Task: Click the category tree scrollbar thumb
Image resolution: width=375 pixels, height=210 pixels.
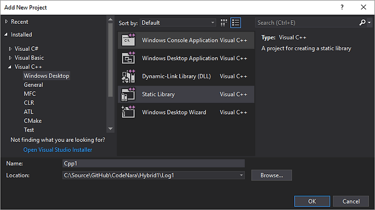Action: click(x=110, y=60)
